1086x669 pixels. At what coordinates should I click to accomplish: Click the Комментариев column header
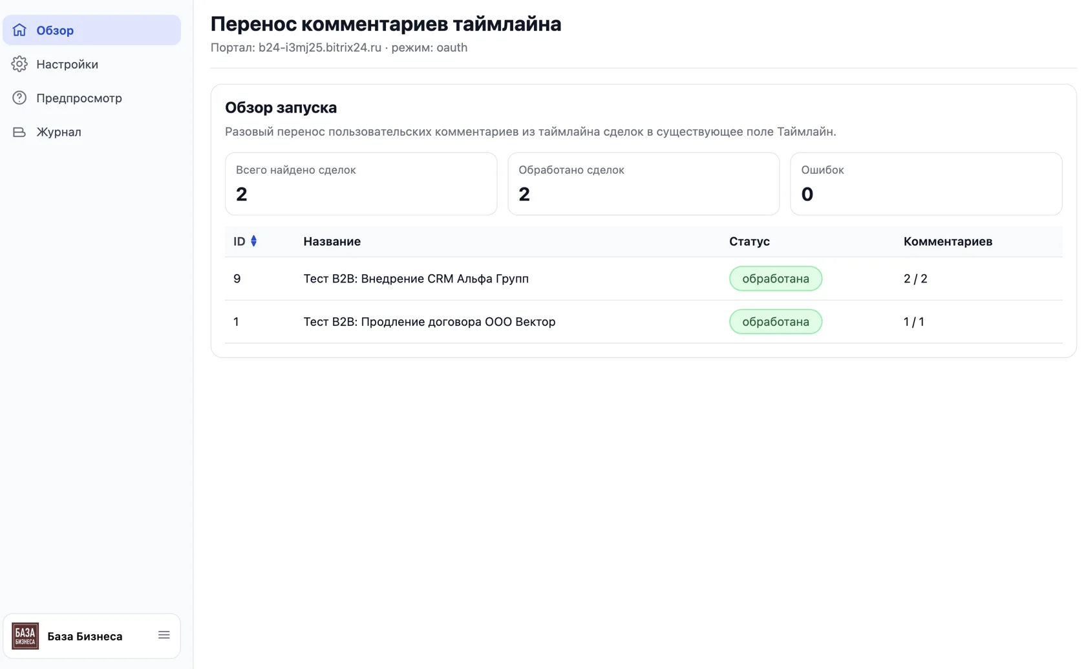[948, 241]
